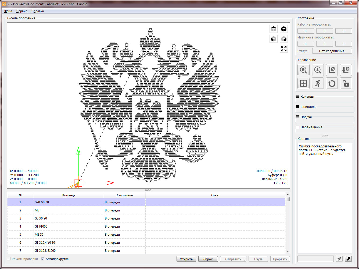Viewport: 359px width, 269px height.
Task: Choose the view cube with dark right face
Action: [x=284, y=39]
